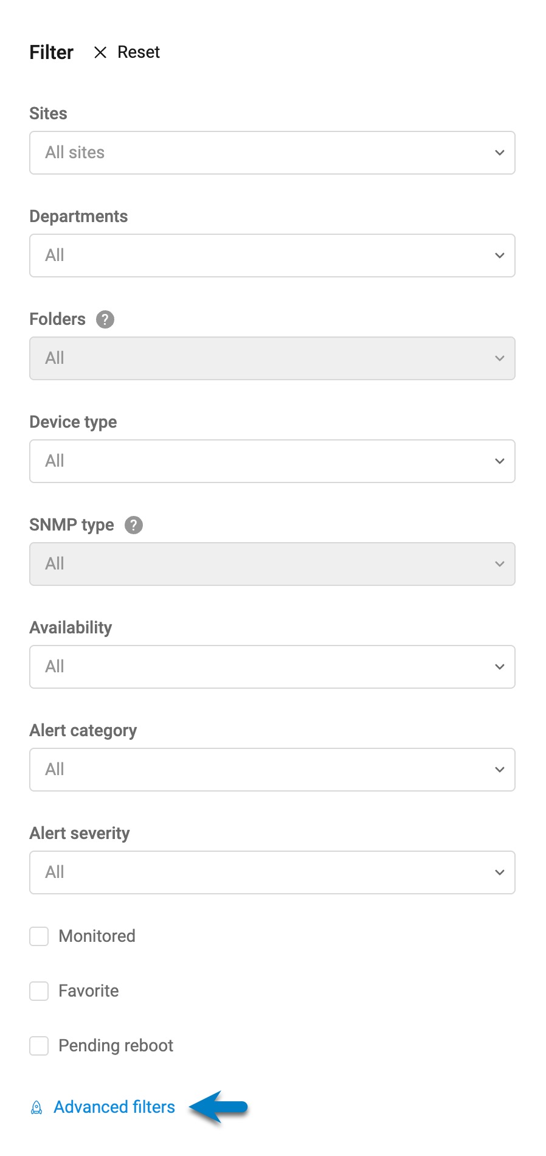The width and height of the screenshot is (546, 1156).
Task: Click the disabled Folders dropdown
Action: point(272,358)
